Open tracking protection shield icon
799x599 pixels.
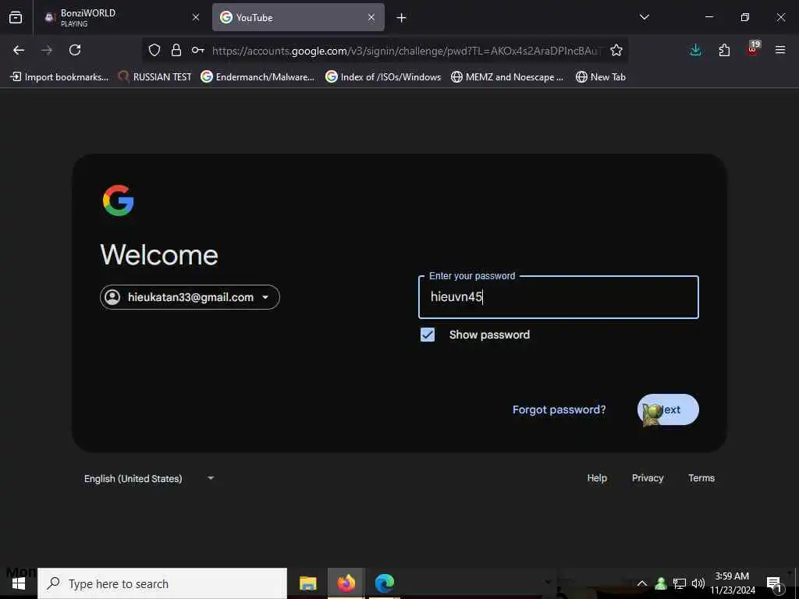154,50
